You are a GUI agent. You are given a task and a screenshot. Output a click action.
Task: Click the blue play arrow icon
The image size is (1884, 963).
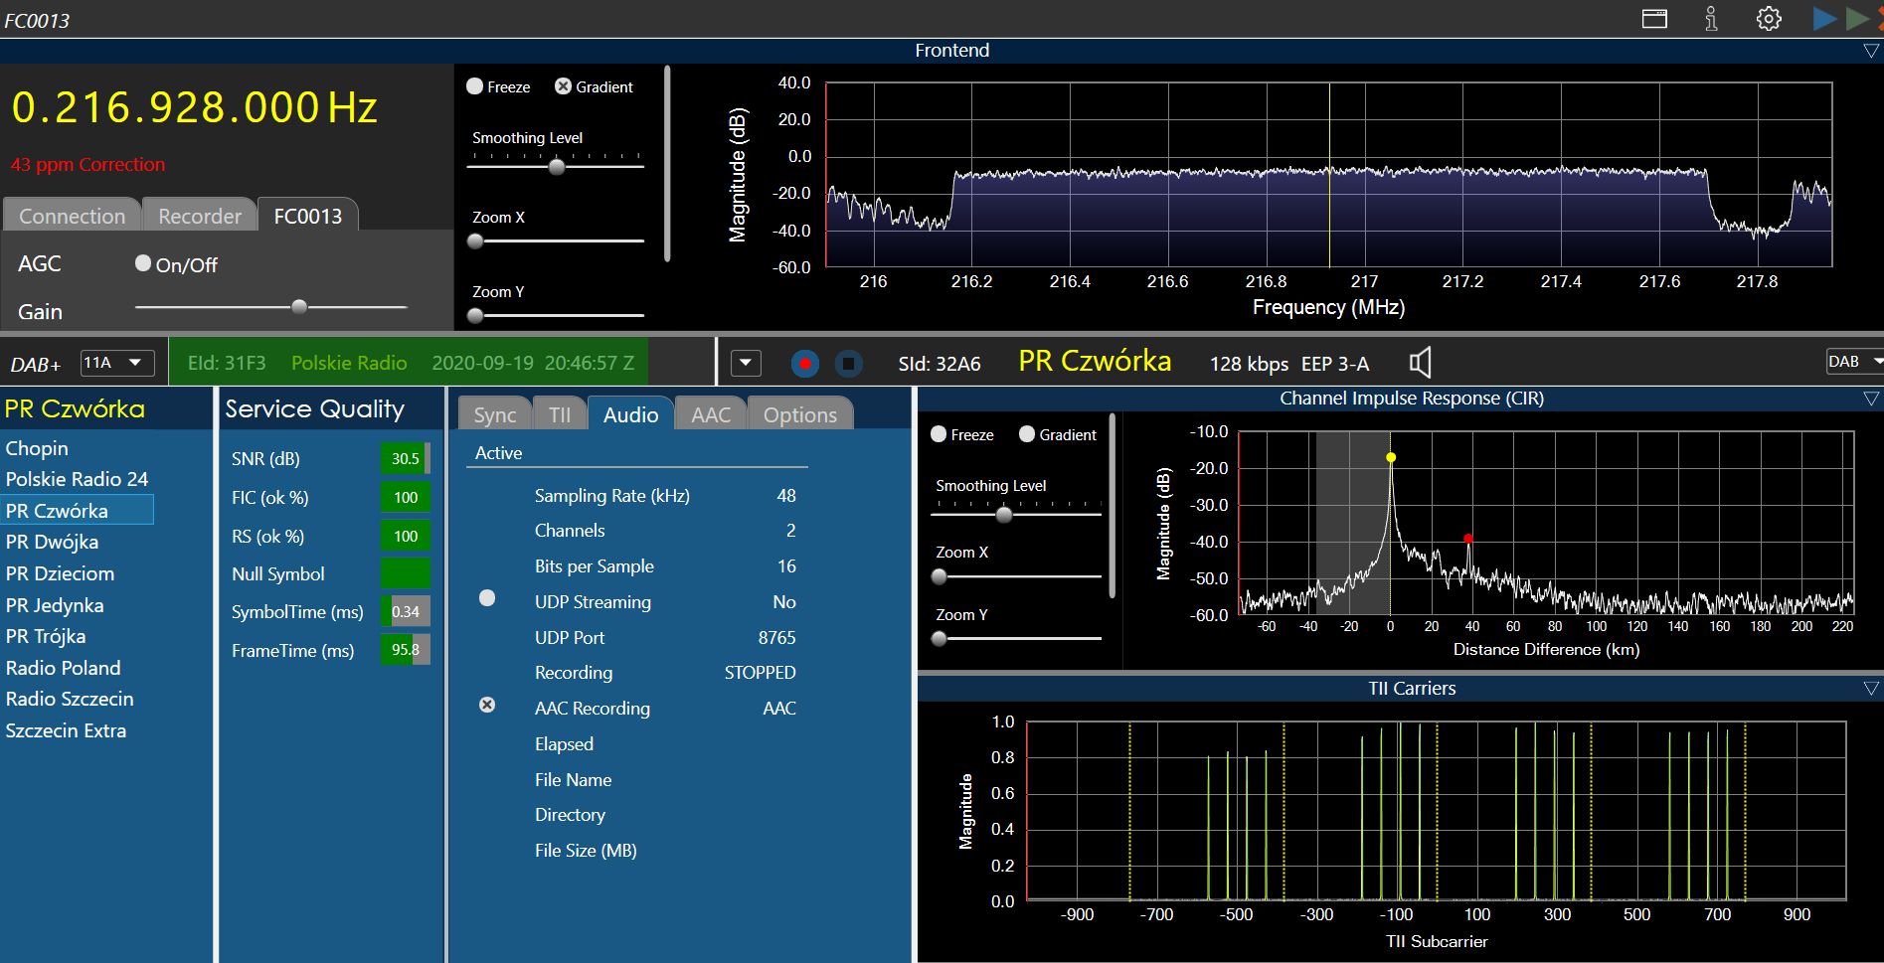1824,19
